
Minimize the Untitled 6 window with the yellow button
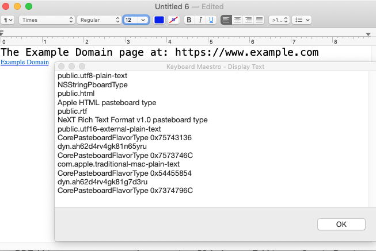coord(17,6)
